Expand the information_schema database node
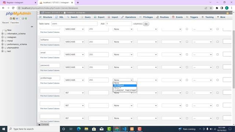Viewport: 235px width, 132px height. pyautogui.click(x=3, y=34)
